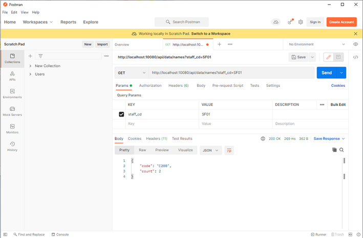Click the settings gear icon
Image resolution: width=363 pixels, height=238 pixels.
pyautogui.click(x=301, y=22)
